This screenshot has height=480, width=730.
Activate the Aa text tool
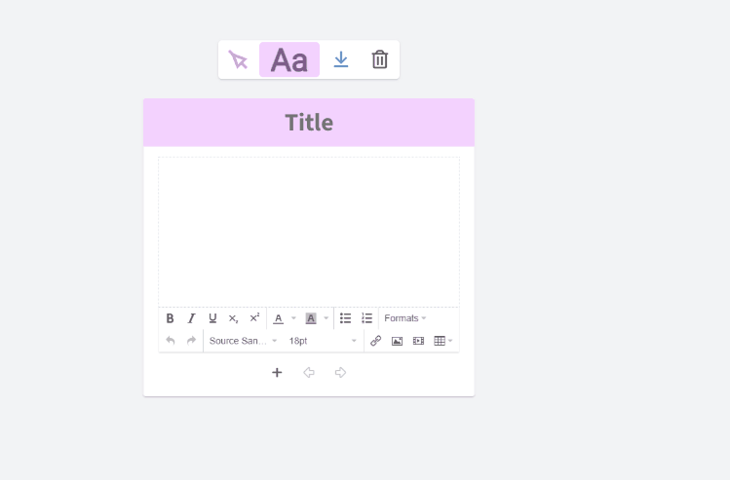click(289, 60)
